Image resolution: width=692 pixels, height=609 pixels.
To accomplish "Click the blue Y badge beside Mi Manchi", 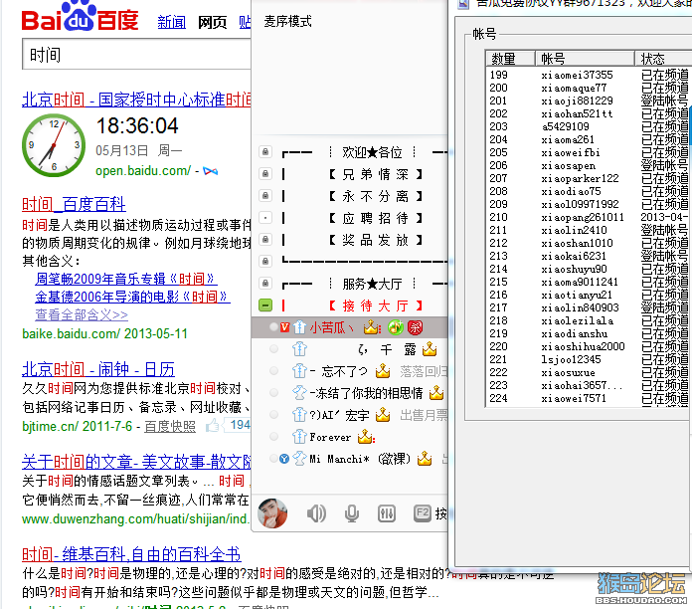I will click(284, 459).
